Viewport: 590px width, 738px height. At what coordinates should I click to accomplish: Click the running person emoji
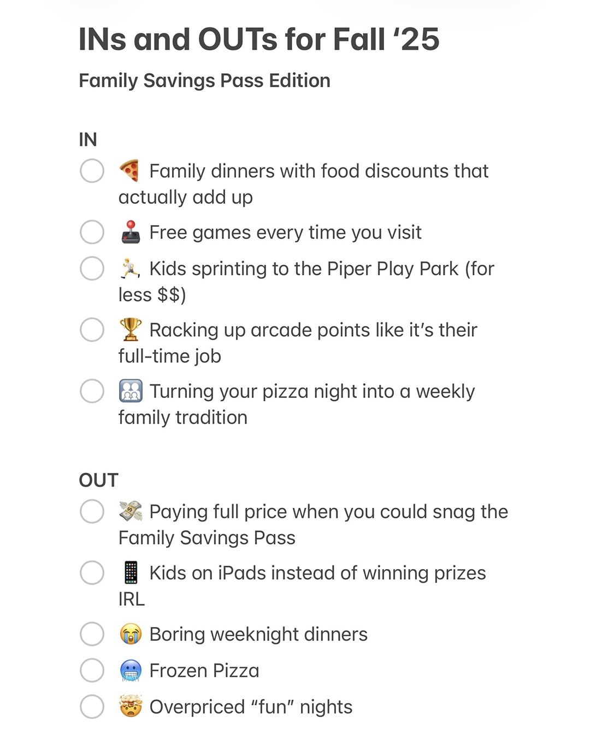(130, 268)
